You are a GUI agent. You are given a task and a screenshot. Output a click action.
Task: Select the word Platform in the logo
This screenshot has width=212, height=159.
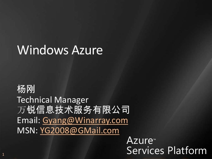pos(187,150)
